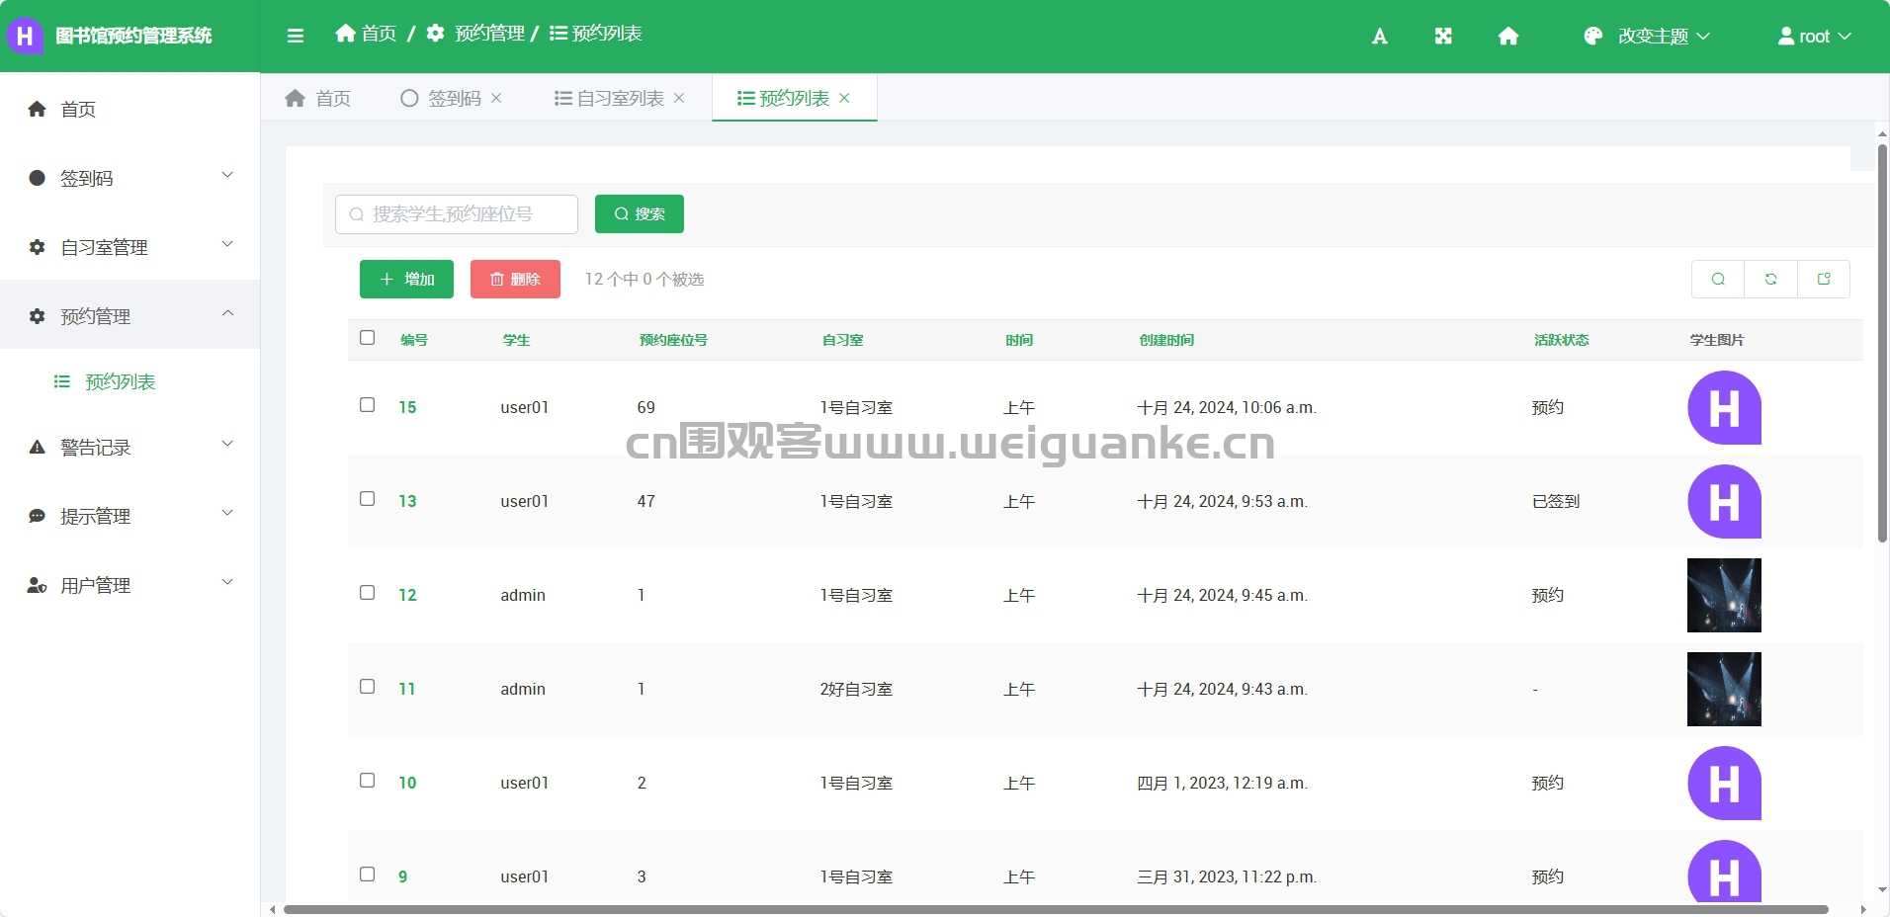Viewport: 1890px width, 917px height.
Task: Click the palette theme icon
Action: tap(1592, 37)
